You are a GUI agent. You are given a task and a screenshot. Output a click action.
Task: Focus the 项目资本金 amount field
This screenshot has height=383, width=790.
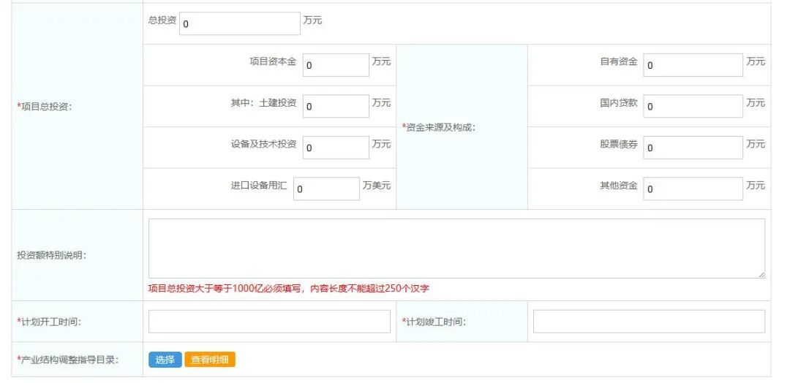pos(336,65)
